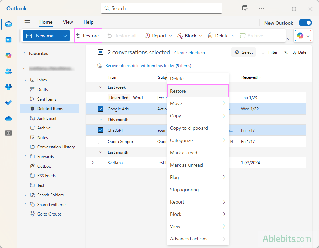Open Sent Items folder
The height and width of the screenshot is (248, 319).
coord(46,99)
